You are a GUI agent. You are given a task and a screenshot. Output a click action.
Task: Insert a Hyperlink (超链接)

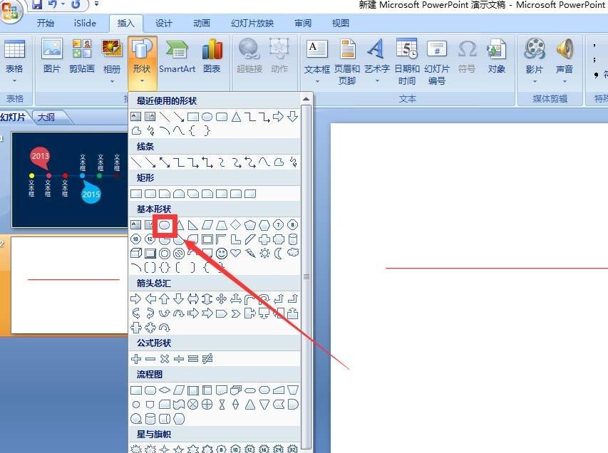(x=248, y=57)
